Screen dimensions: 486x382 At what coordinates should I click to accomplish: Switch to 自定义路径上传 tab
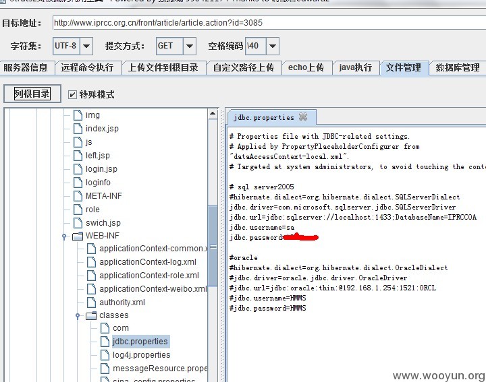244,67
